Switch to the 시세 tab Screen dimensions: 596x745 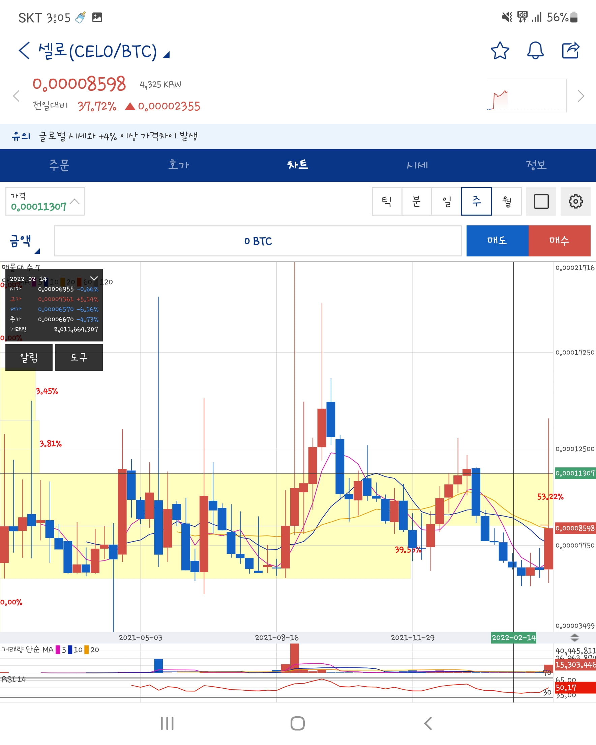click(417, 165)
